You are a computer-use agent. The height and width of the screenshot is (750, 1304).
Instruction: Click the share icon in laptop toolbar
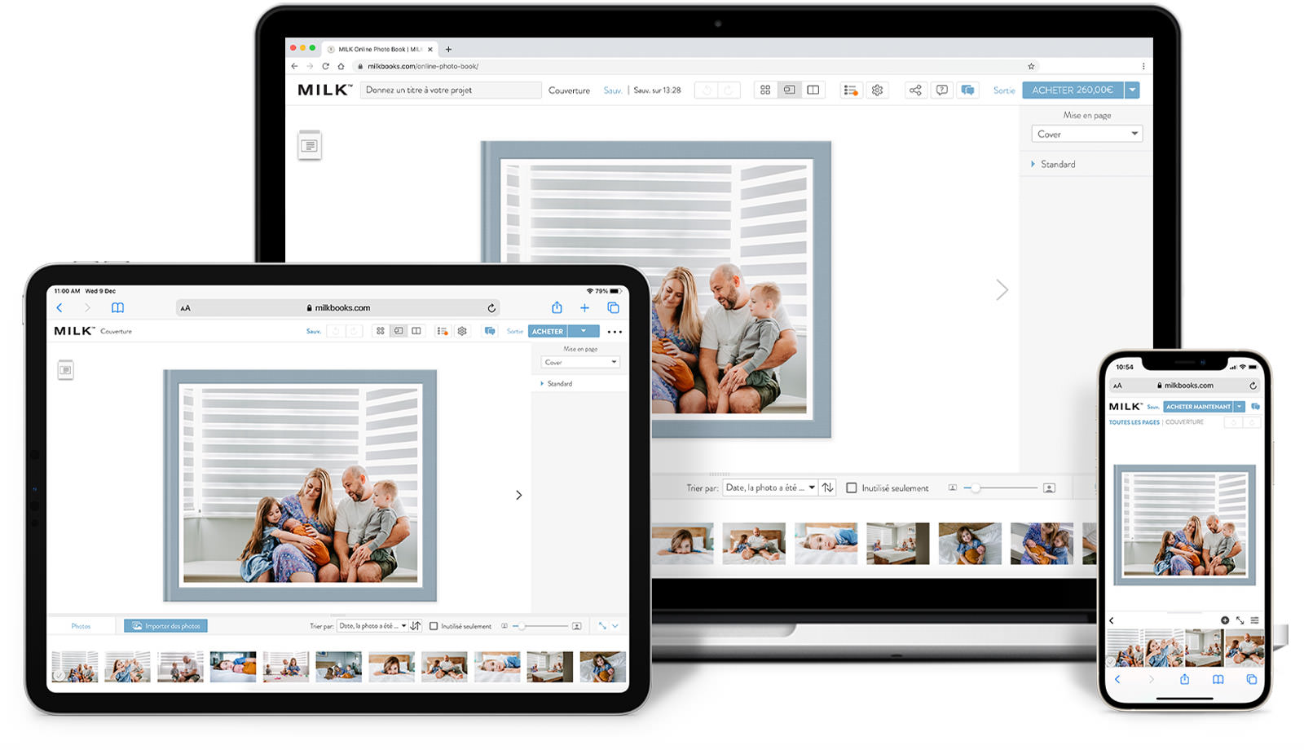pos(915,90)
